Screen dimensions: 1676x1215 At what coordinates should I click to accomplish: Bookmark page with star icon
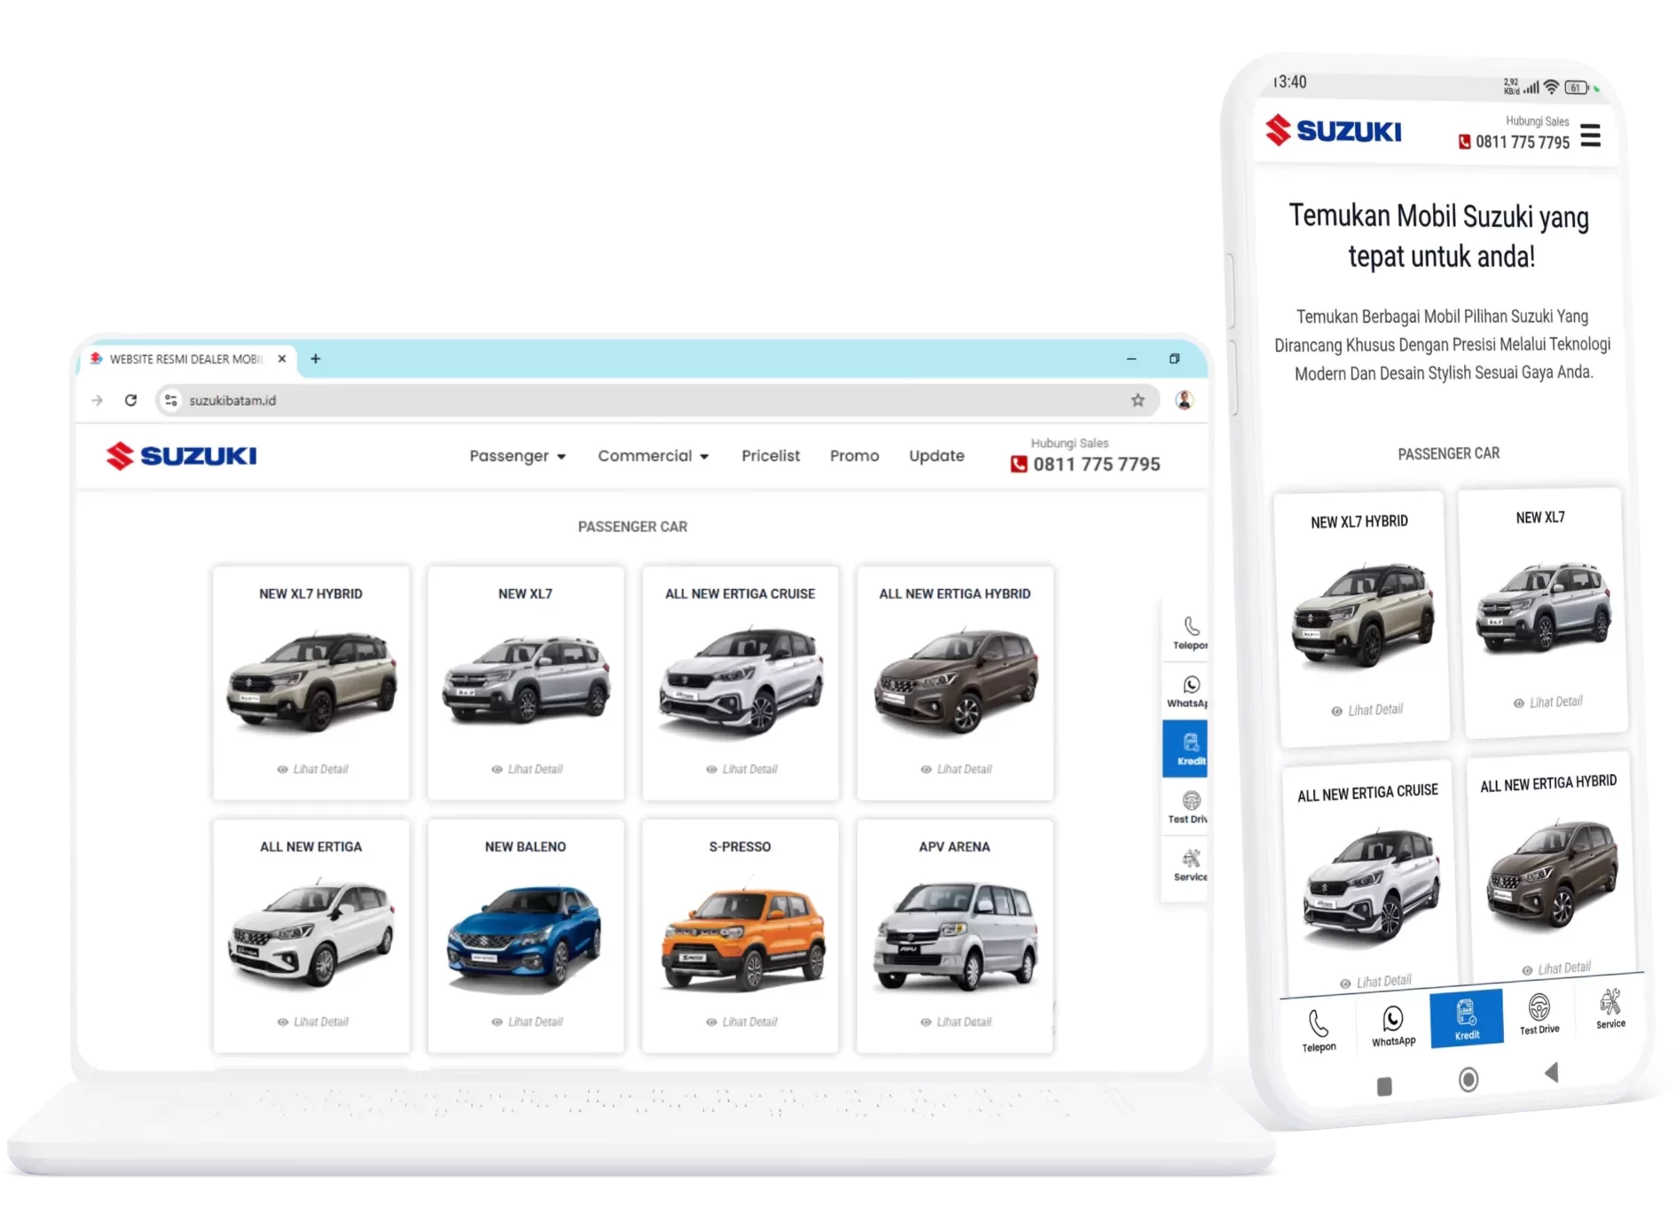coord(1138,401)
